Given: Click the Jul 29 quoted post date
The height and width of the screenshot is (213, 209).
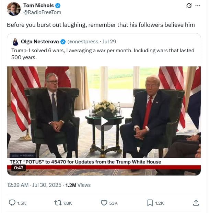Looking at the screenshot, I should (109, 42).
